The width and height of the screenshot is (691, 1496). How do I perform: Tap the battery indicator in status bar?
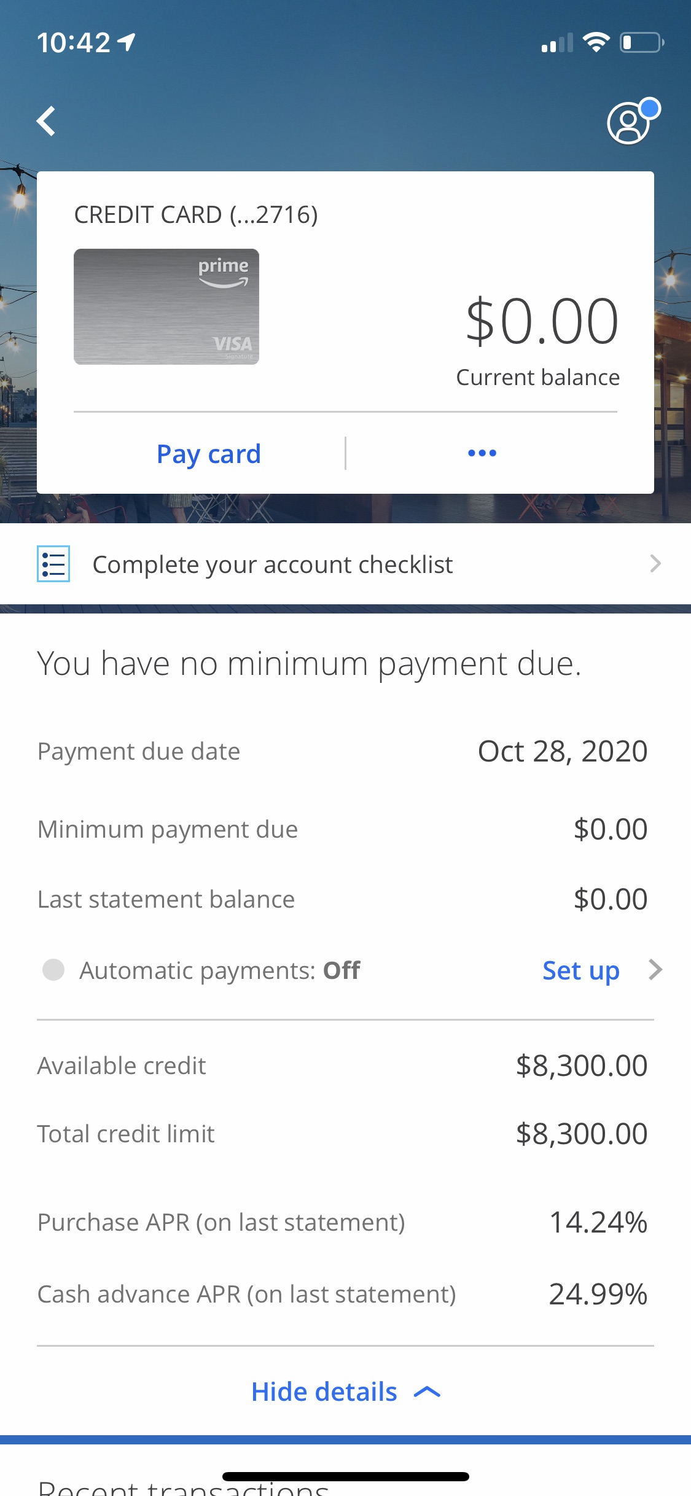642,43
